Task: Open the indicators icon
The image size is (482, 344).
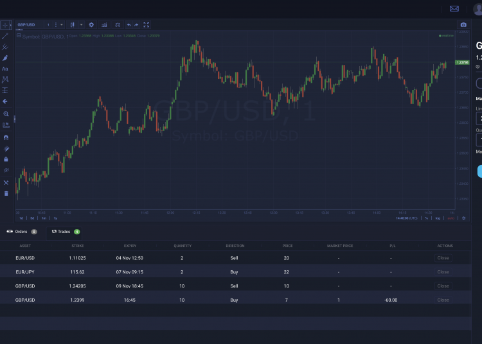Action: coord(104,25)
